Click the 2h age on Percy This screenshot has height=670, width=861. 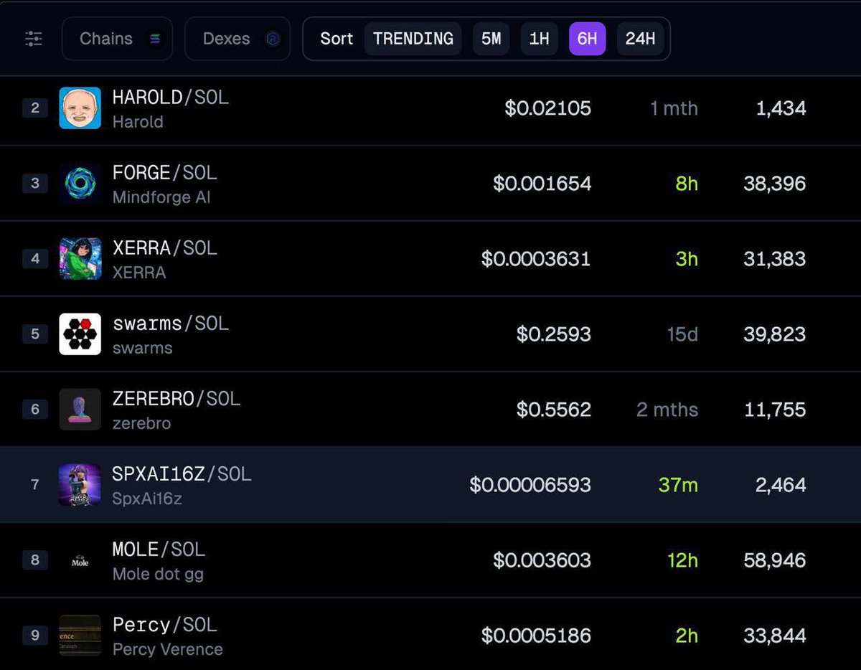pos(687,636)
